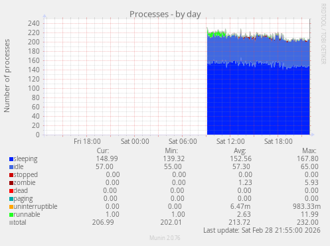Click idle average value 57.30

(x=241, y=166)
